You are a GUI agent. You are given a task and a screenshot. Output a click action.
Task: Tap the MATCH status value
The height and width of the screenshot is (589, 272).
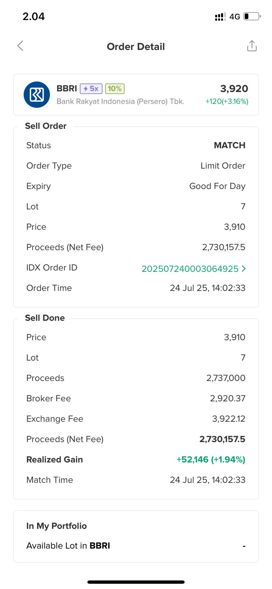(x=230, y=145)
